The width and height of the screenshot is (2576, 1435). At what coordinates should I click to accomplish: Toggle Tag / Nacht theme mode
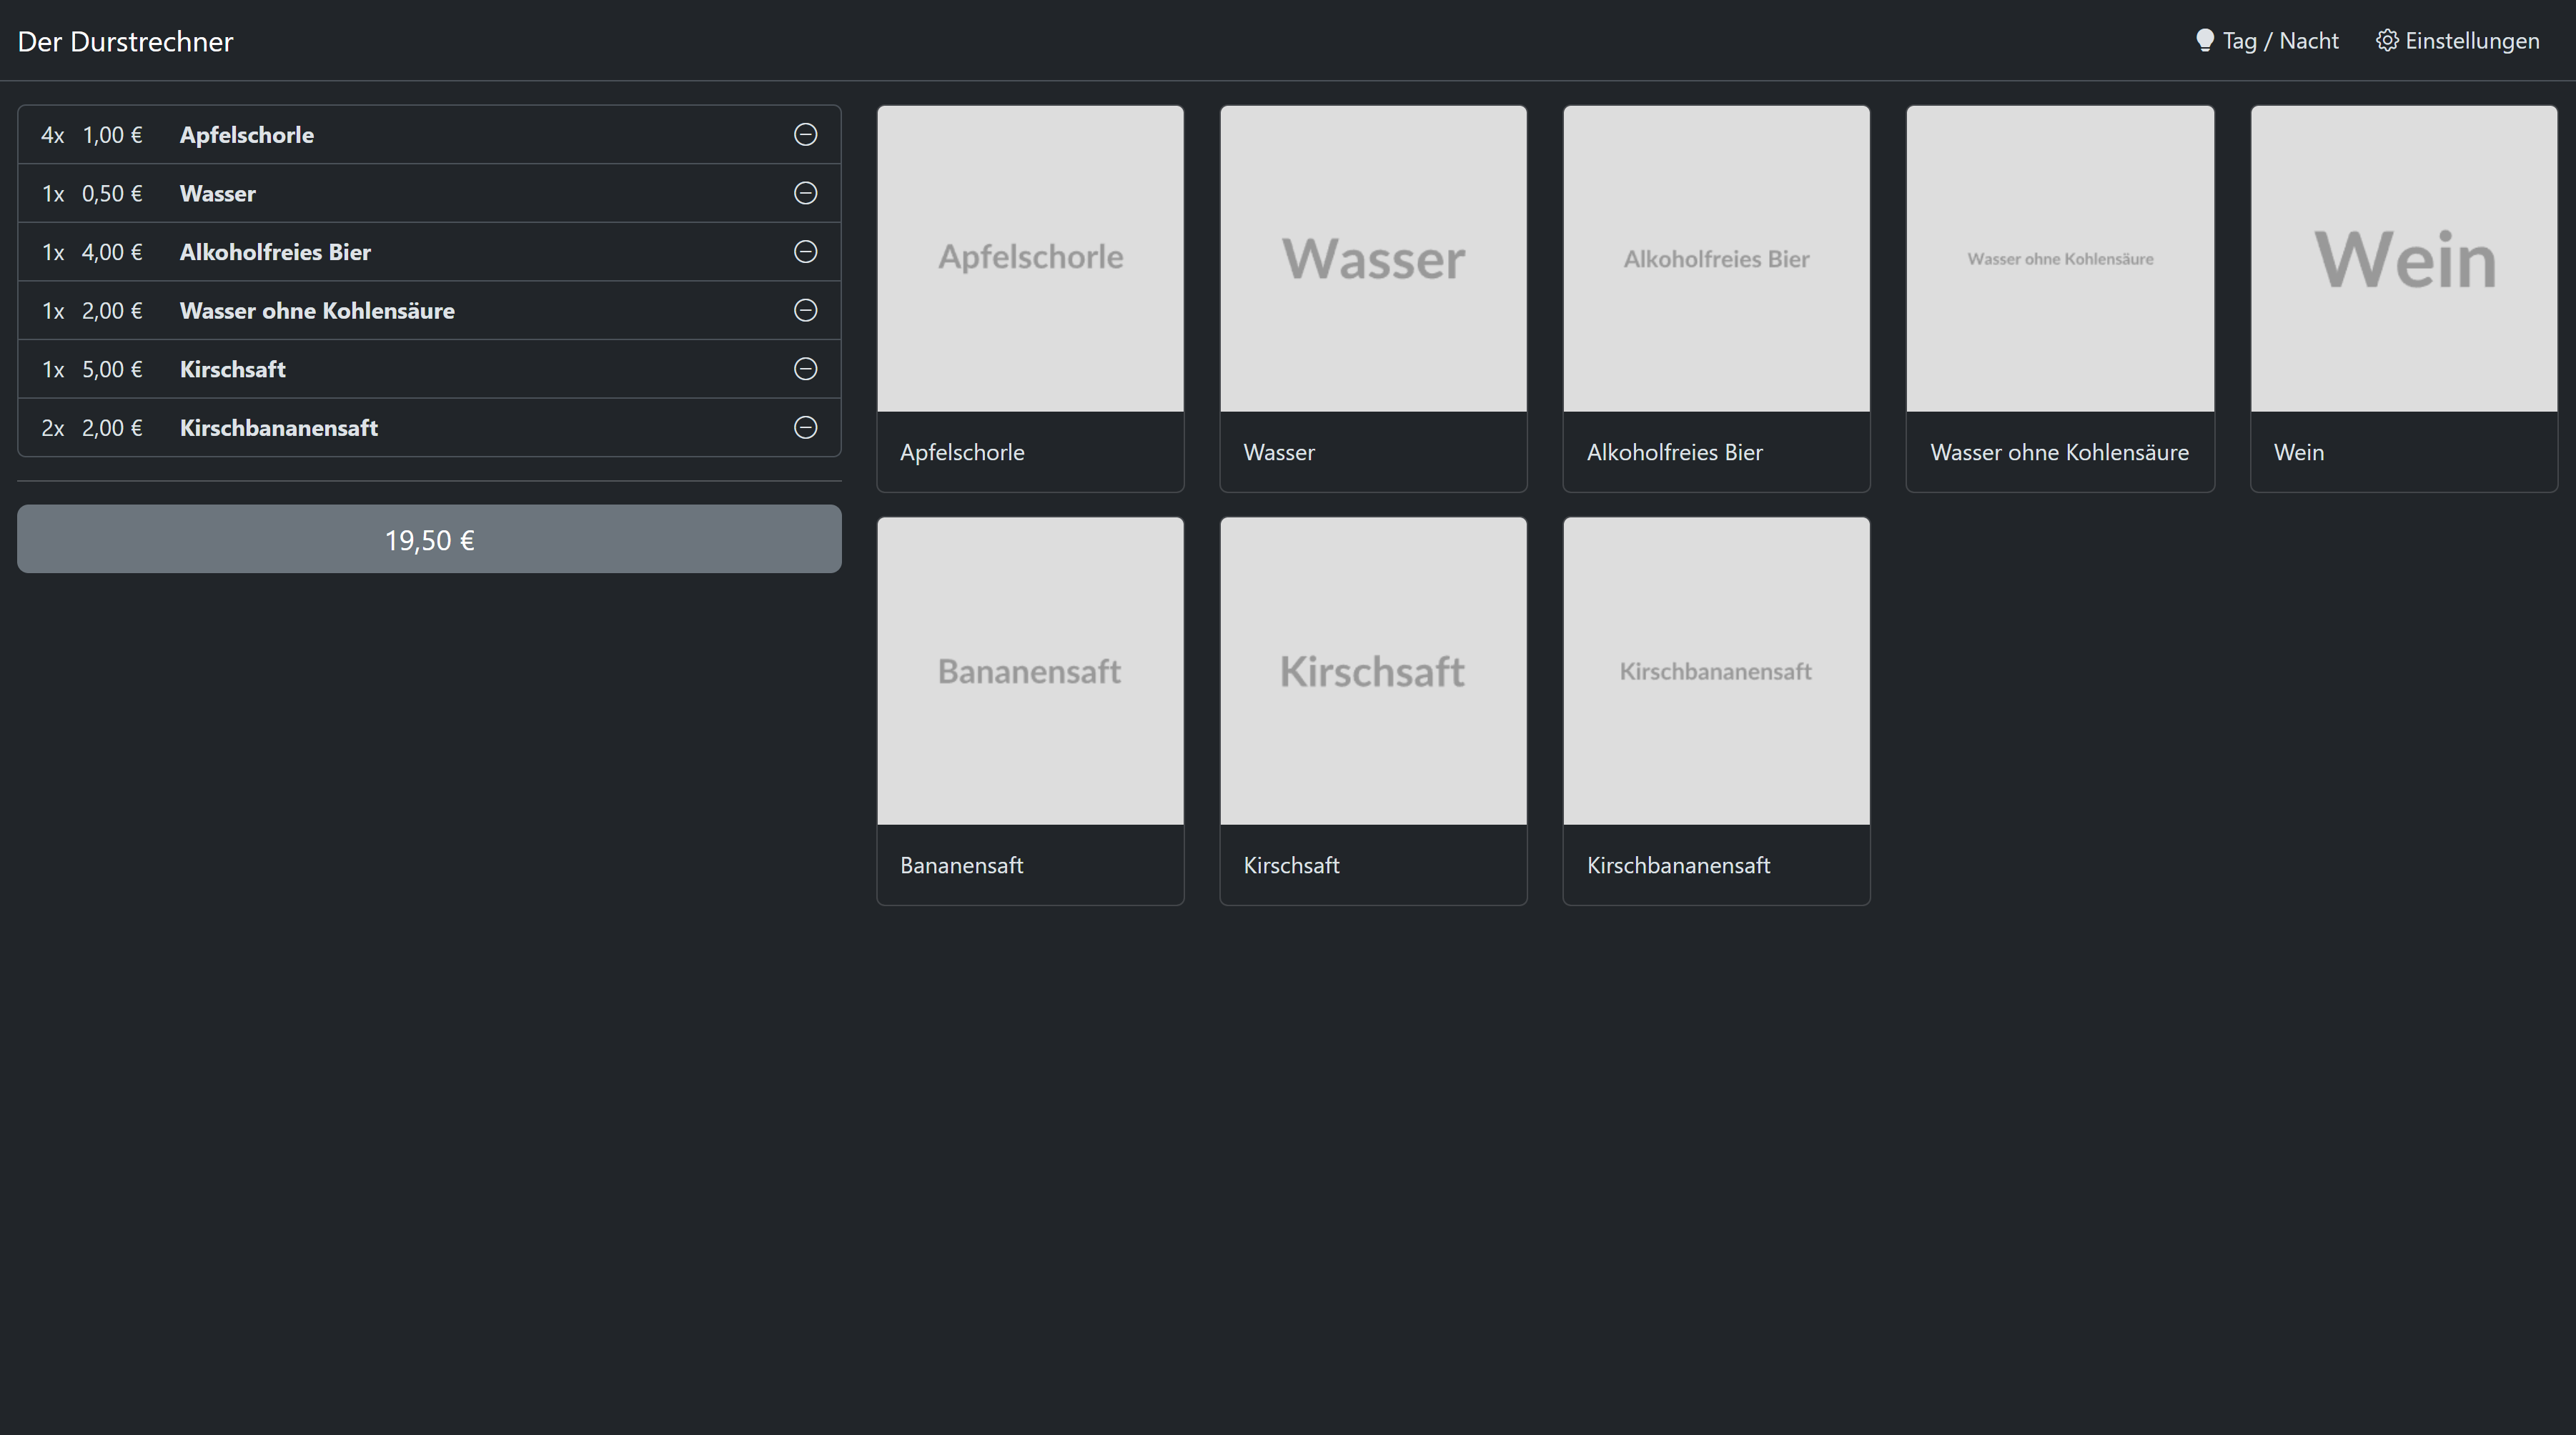pyautogui.click(x=2279, y=41)
